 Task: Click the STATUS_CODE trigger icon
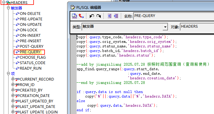coord(17,63)
